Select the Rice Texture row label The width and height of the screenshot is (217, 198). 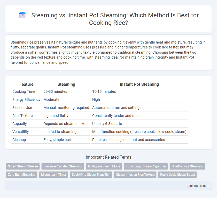22,116
